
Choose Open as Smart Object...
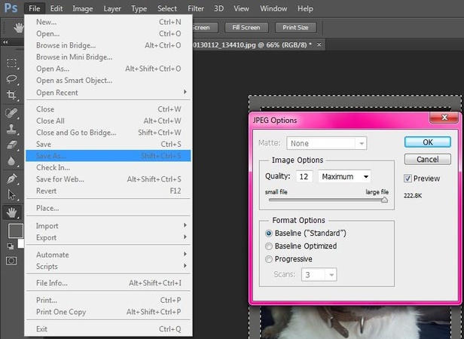(108, 81)
